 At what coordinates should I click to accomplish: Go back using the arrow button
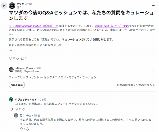pyautogui.click(x=4, y=6)
